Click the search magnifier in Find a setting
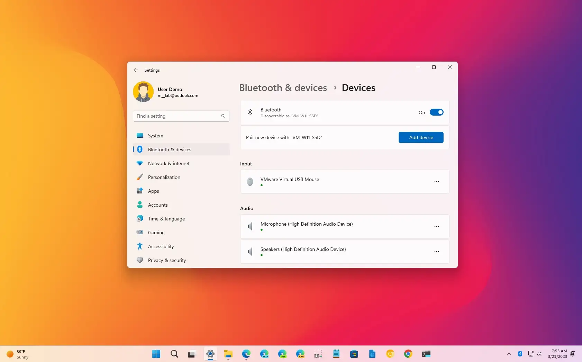 pyautogui.click(x=223, y=116)
